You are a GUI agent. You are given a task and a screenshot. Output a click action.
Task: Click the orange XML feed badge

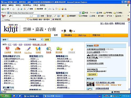[96, 45]
